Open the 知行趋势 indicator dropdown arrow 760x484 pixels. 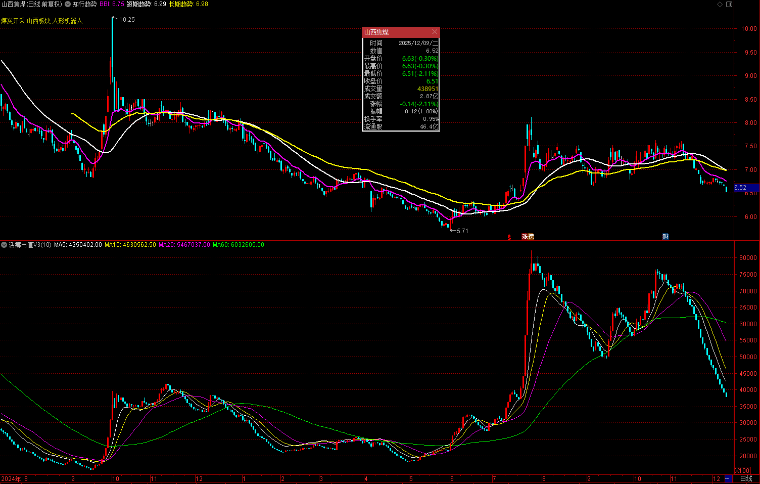(x=68, y=4)
